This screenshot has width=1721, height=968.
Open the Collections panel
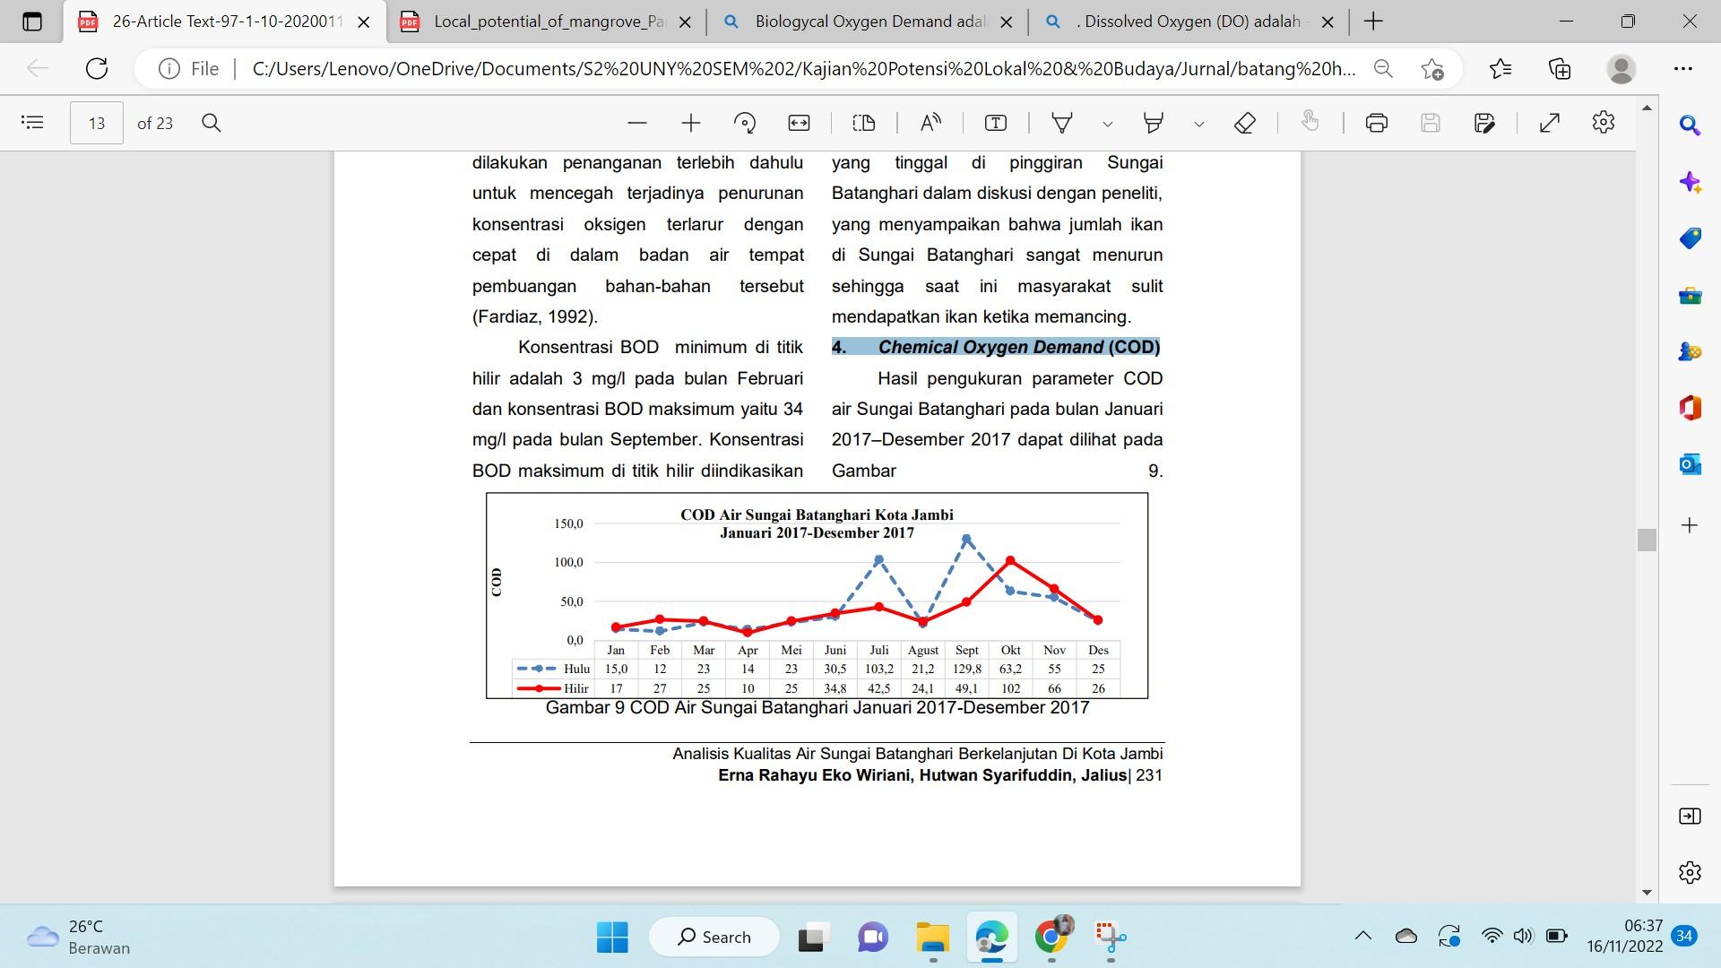coord(1560,69)
